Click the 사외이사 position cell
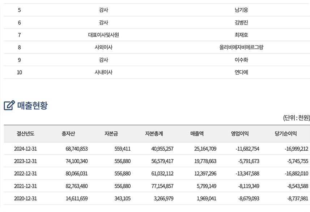This screenshot has width=310, height=212. coord(103,47)
